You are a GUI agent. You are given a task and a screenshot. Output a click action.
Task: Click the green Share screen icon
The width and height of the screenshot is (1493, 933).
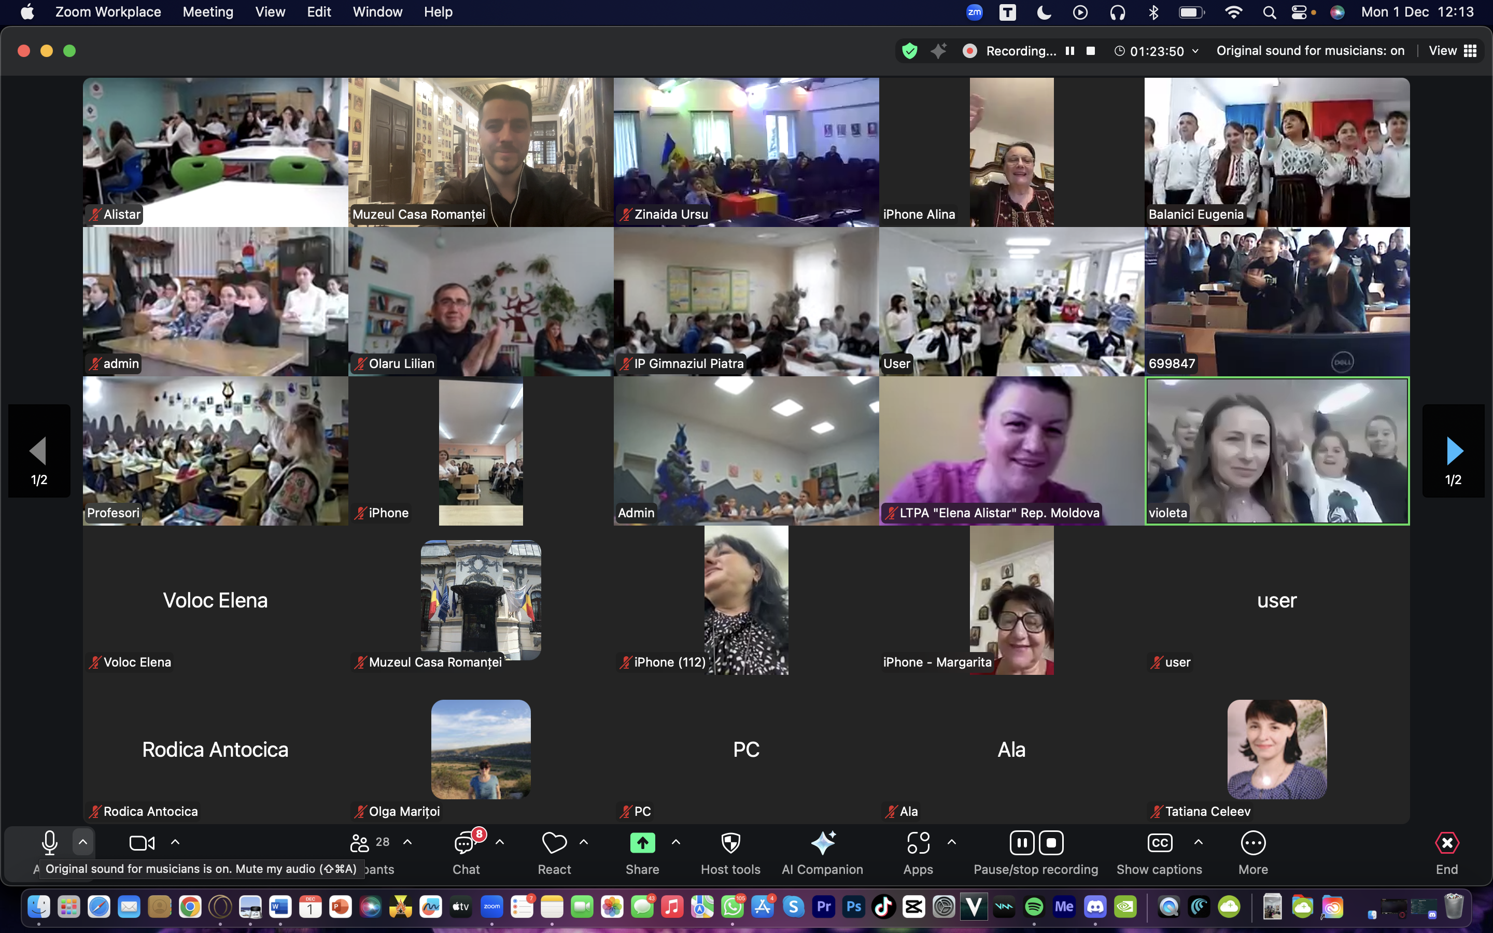click(x=642, y=843)
